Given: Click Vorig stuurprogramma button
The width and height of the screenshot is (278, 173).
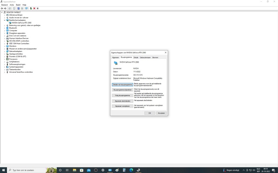Looking at the screenshot, I should coord(123,95).
